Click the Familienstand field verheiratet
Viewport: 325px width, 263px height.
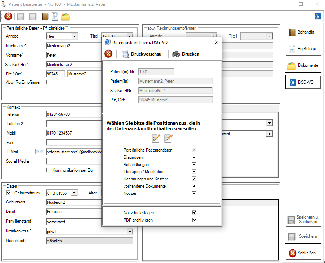(x=74, y=222)
